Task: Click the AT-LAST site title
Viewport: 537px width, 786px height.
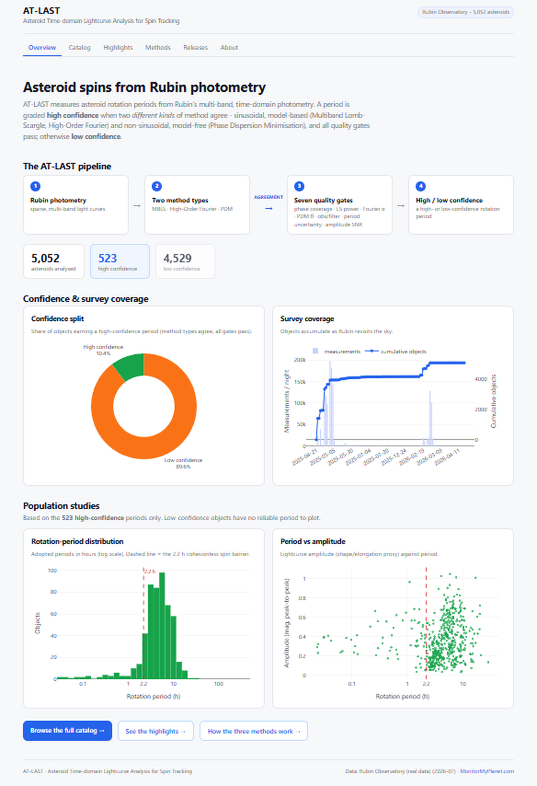Action: click(41, 11)
